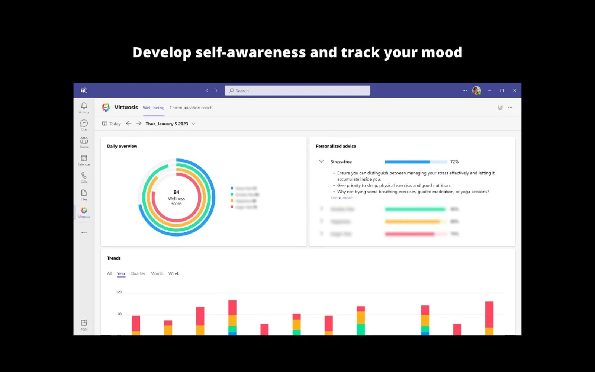The image size is (595, 372).
Task: Open the Apps store icon
Action: point(84,325)
